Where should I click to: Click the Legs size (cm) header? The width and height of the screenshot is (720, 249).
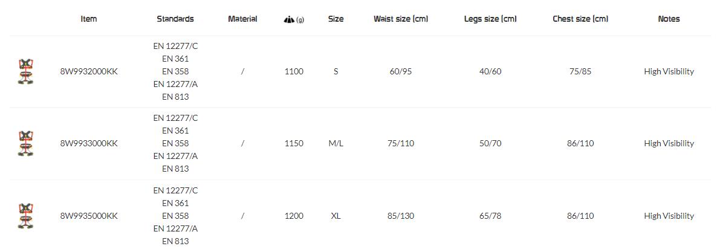pyautogui.click(x=490, y=19)
